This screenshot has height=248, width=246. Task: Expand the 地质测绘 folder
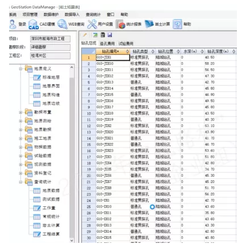20,121
